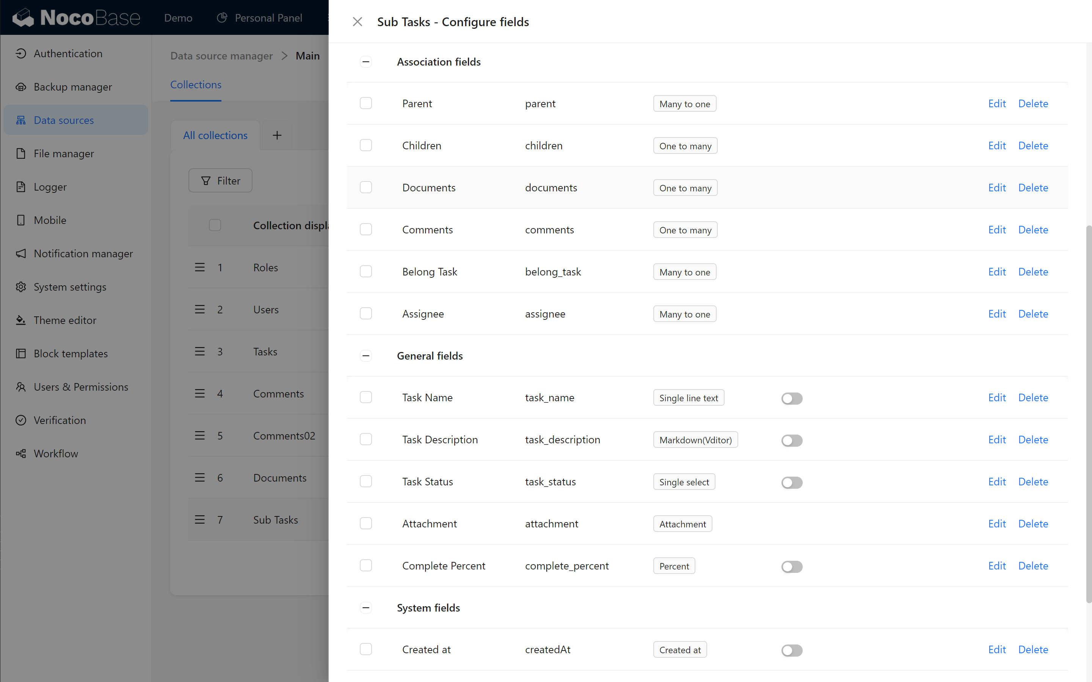Screen dimensions: 1092x682
Task: Toggle the Complete Percent field visibility
Action: click(792, 566)
